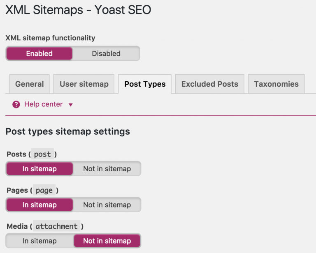This screenshot has width=316, height=253.
Task: Exclude Pages with Not in sitemap
Action: (107, 205)
